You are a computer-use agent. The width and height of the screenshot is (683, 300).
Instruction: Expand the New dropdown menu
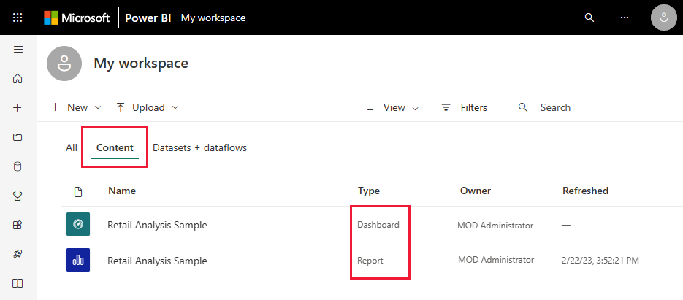(76, 107)
